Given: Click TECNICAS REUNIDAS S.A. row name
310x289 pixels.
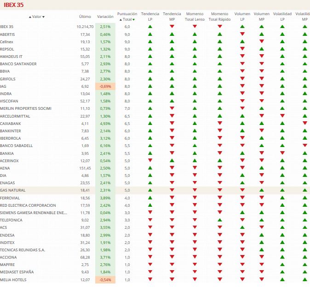Looking at the screenshot, I should [23, 250].
